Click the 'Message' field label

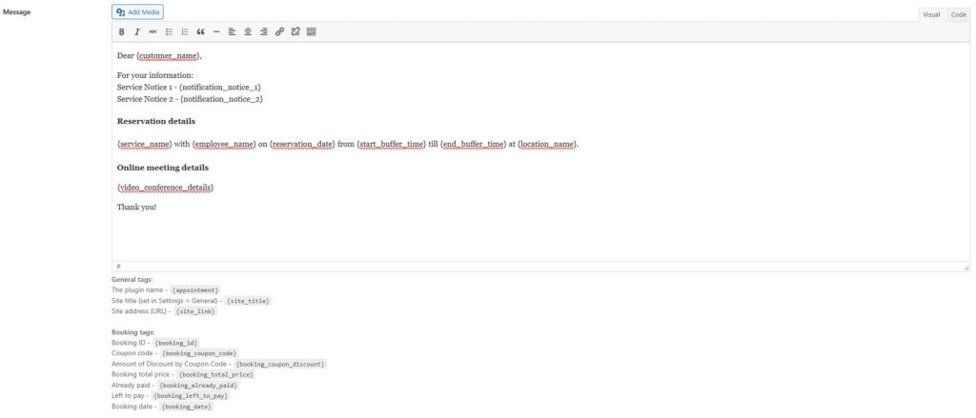pos(17,12)
